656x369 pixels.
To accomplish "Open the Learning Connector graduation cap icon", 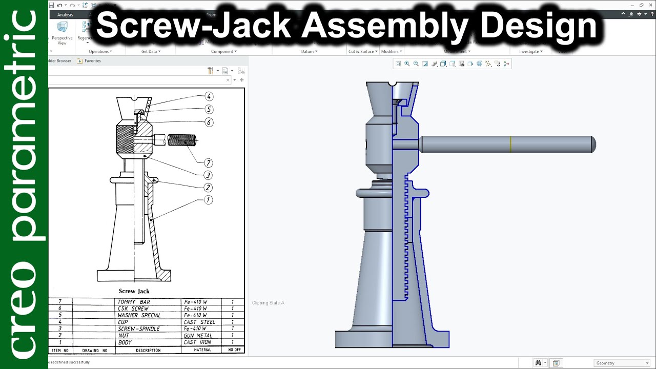I will click(639, 14).
